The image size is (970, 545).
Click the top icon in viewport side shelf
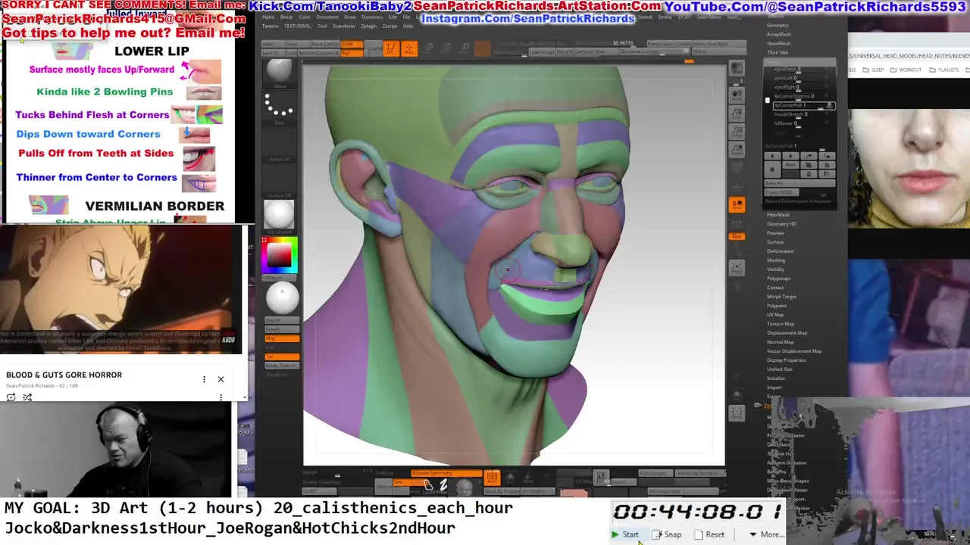point(737,68)
